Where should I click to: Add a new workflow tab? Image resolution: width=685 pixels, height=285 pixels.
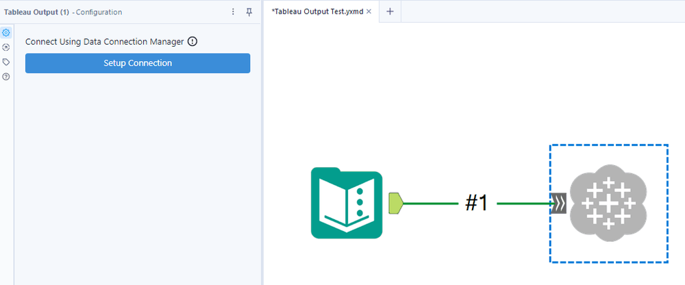(x=390, y=12)
